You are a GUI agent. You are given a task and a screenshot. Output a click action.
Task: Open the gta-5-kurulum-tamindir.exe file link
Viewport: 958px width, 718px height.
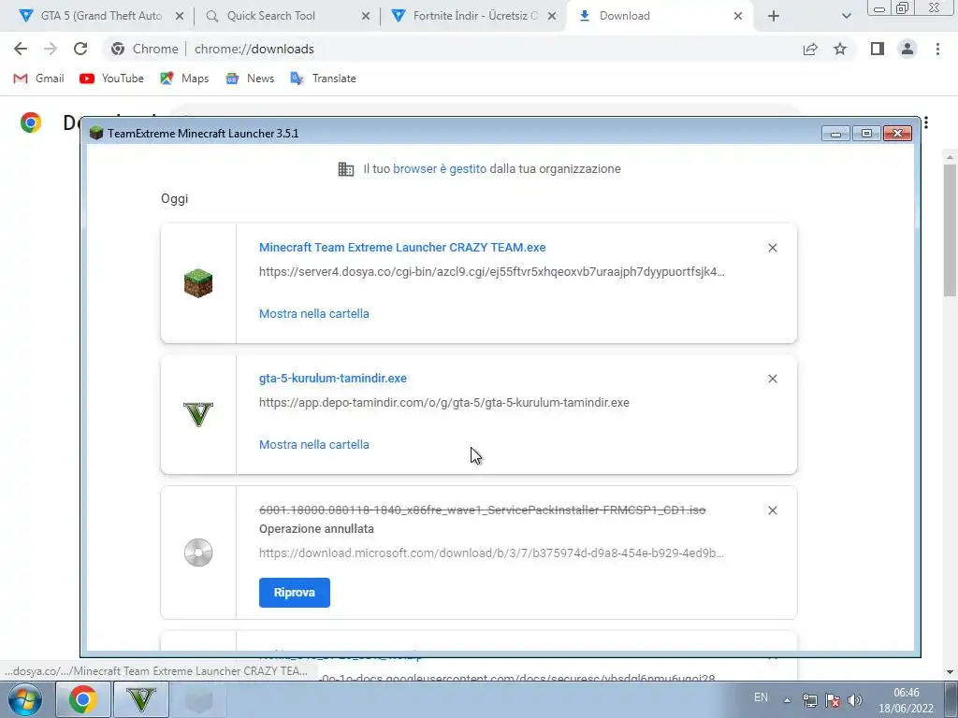coord(333,379)
